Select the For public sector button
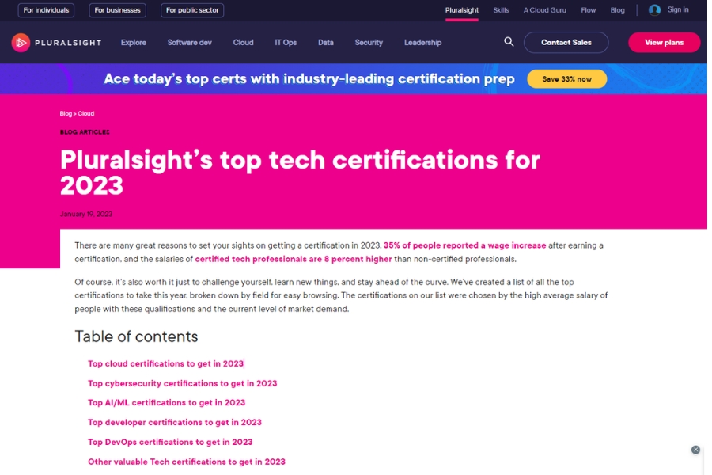Viewport: 712px width, 475px height. click(192, 10)
